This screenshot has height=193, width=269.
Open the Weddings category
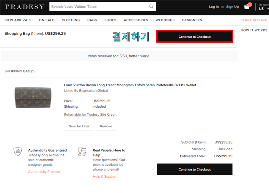point(165,20)
